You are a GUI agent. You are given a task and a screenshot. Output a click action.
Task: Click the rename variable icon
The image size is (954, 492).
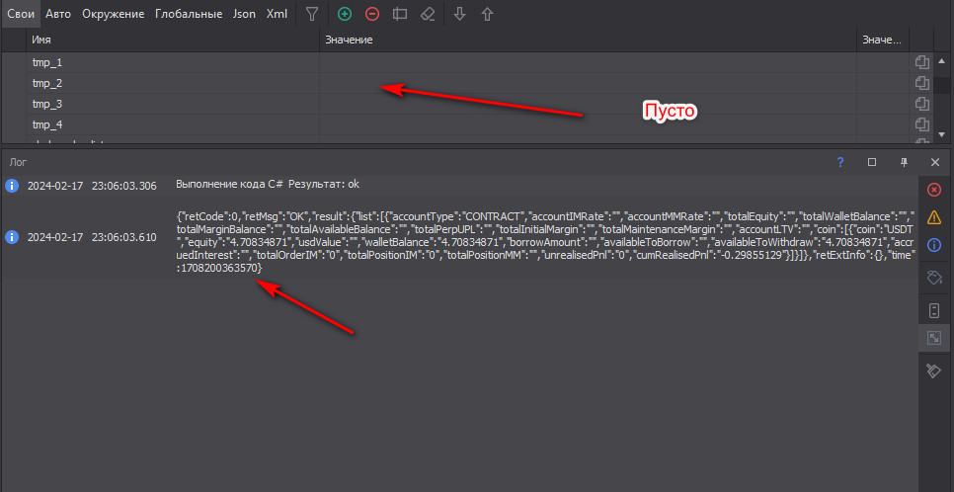point(400,14)
